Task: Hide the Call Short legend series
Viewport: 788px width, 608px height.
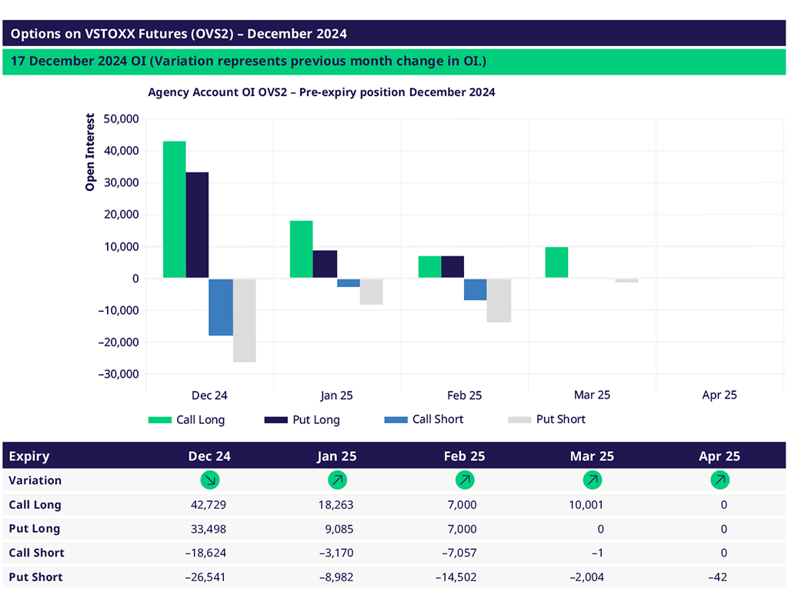Action: (x=423, y=419)
